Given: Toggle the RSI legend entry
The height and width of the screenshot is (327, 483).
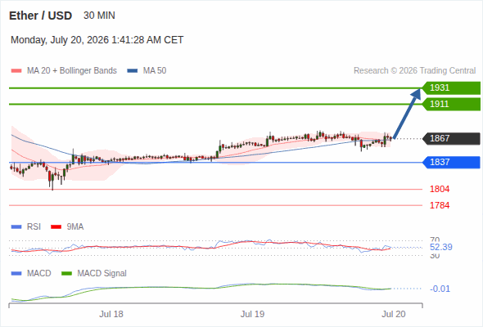Looking at the screenshot, I should (26, 226).
